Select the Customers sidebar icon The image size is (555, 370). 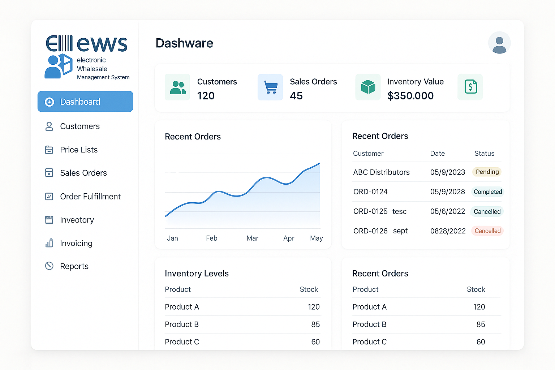(49, 126)
